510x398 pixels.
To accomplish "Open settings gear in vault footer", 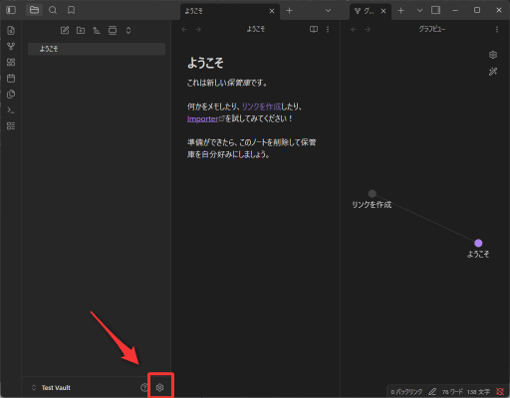I will [159, 387].
